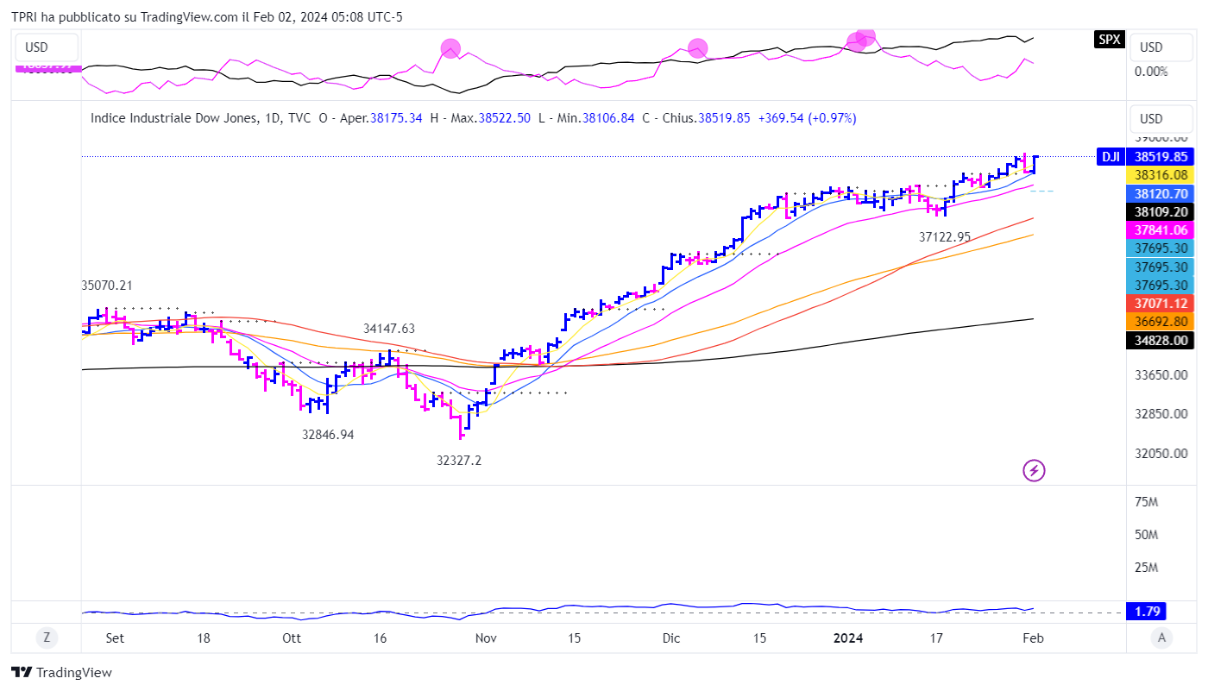1208x691 pixels.
Task: Click the SPX symbol badge
Action: [1109, 39]
